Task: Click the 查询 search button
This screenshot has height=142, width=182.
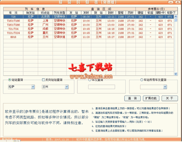Action: [132, 98]
